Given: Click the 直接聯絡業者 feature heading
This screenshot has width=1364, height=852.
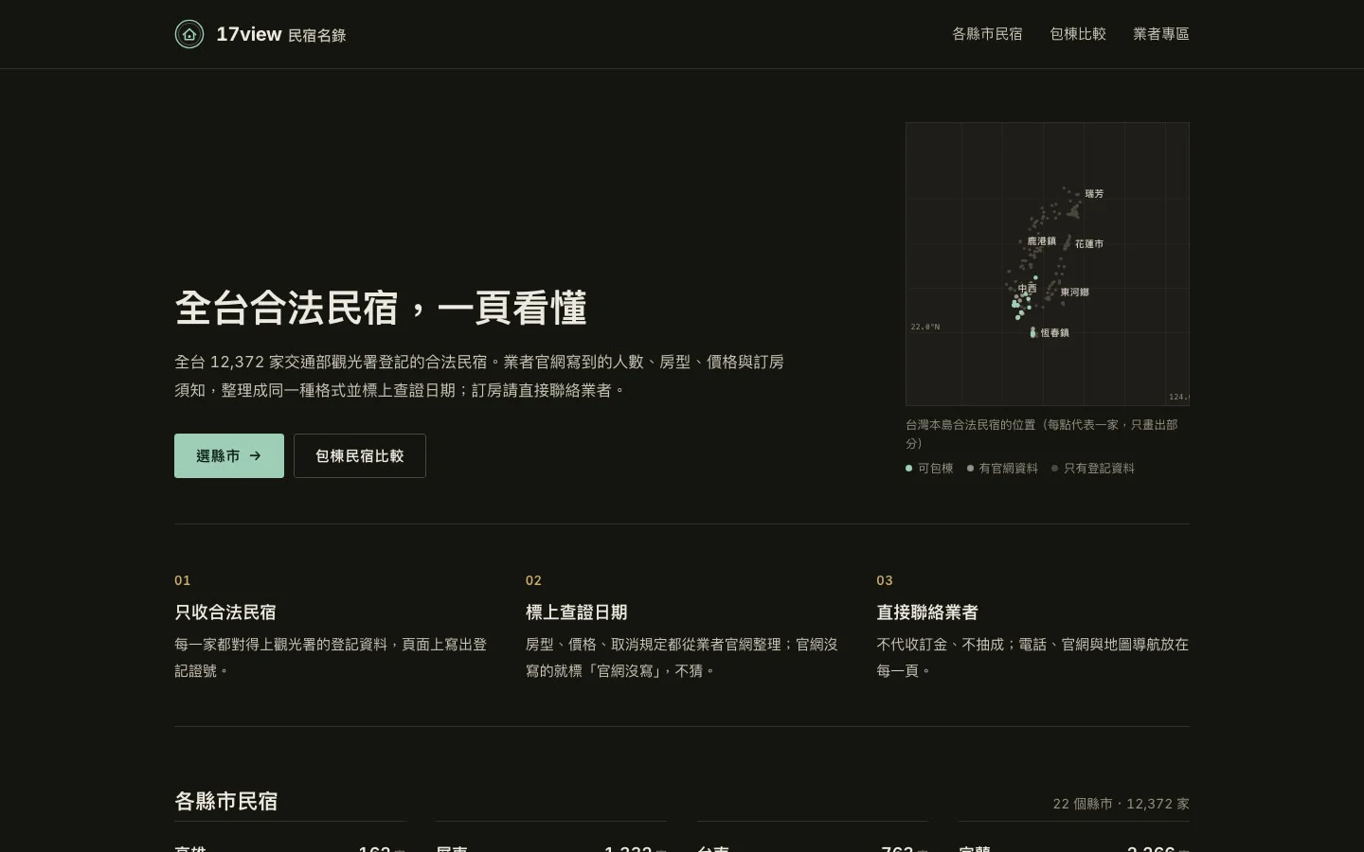Looking at the screenshot, I should [927, 612].
